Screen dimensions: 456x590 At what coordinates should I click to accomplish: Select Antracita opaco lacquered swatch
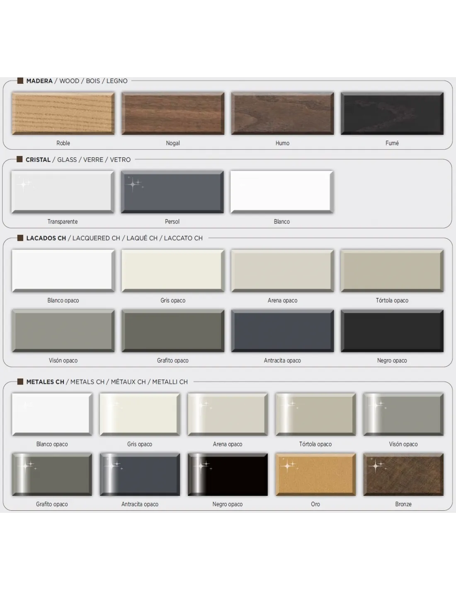click(282, 331)
